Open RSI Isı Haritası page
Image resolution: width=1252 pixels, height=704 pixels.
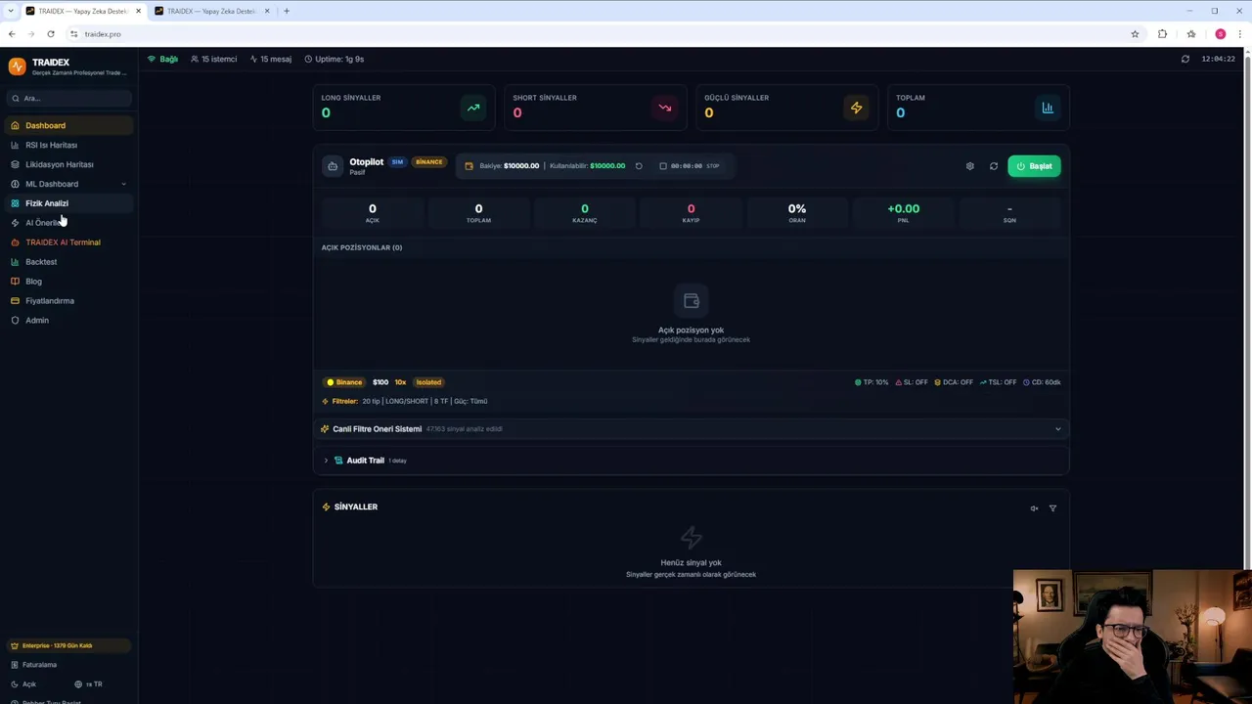(x=68, y=145)
